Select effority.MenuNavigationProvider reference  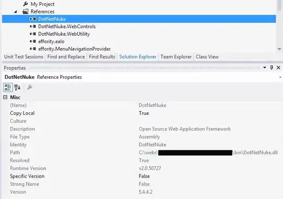(x=74, y=49)
